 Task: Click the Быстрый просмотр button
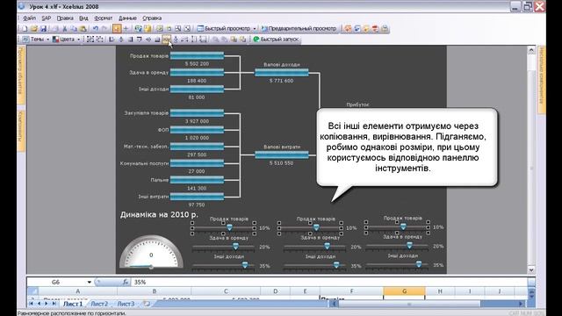(224, 29)
